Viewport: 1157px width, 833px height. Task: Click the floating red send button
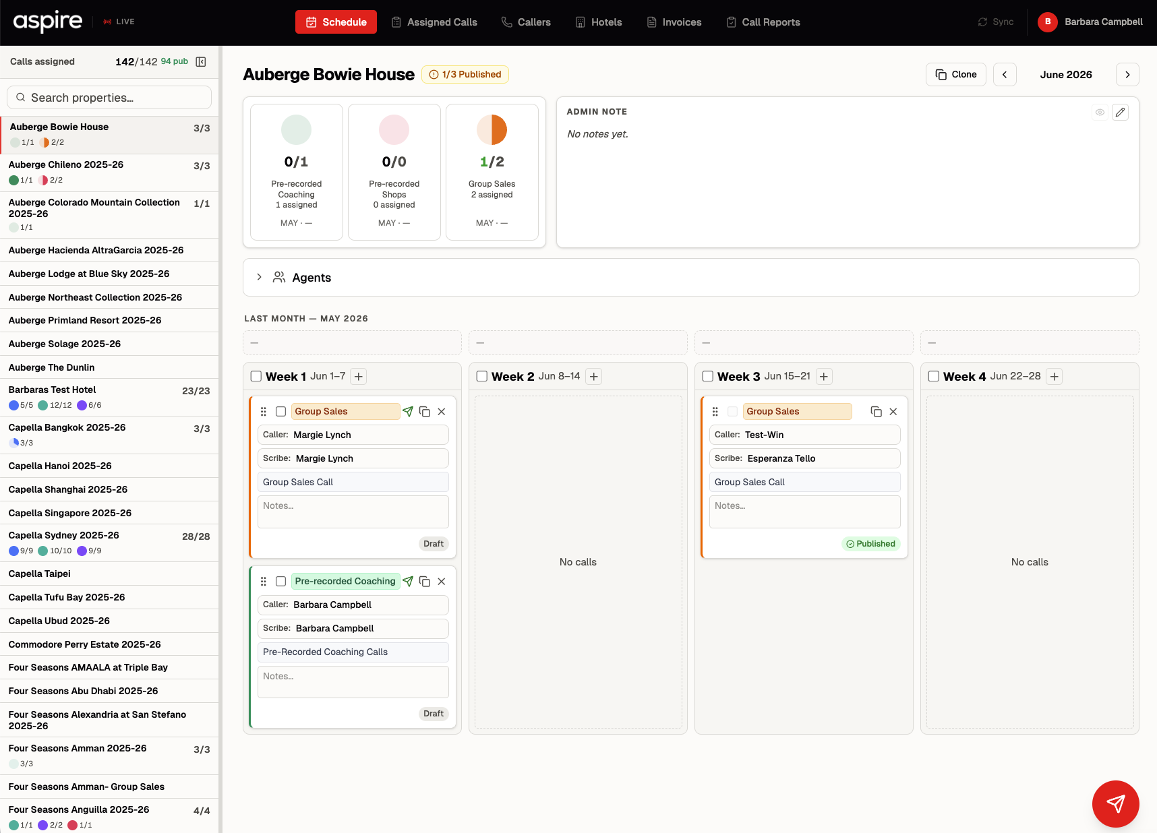[1115, 803]
